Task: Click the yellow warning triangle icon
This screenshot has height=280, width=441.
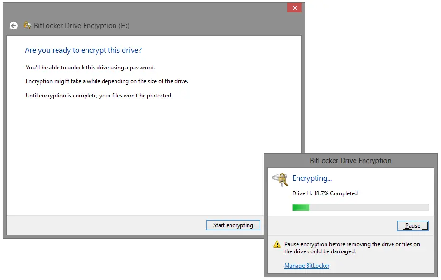Action: pos(277,244)
